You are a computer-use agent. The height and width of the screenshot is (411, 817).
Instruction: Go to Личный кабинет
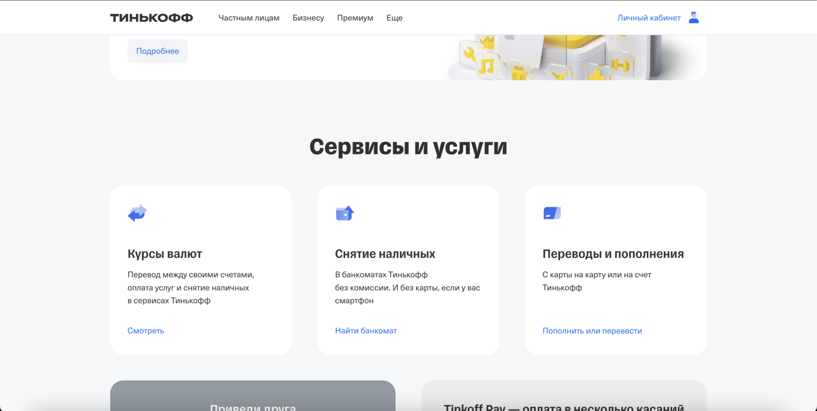[649, 18]
